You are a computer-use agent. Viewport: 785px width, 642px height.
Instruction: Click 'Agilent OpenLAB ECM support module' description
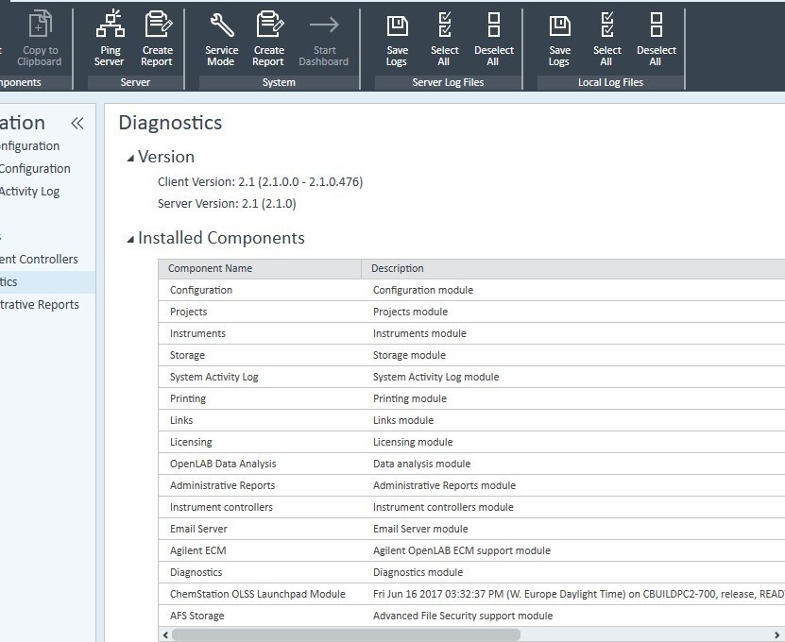tap(462, 551)
